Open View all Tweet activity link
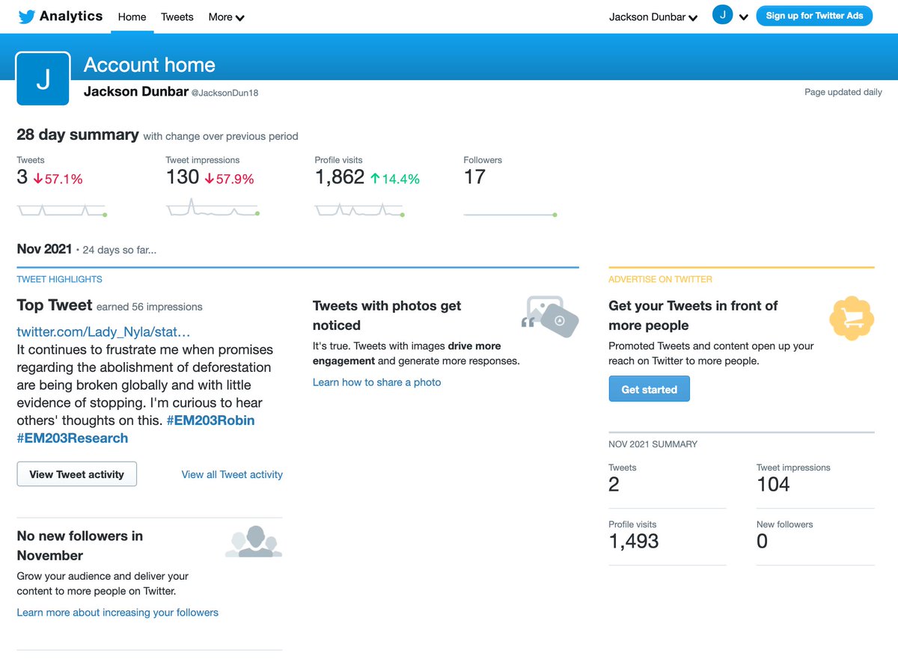The width and height of the screenshot is (898, 671). (232, 474)
